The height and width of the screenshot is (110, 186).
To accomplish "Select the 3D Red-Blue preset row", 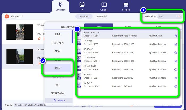I will (125, 59).
